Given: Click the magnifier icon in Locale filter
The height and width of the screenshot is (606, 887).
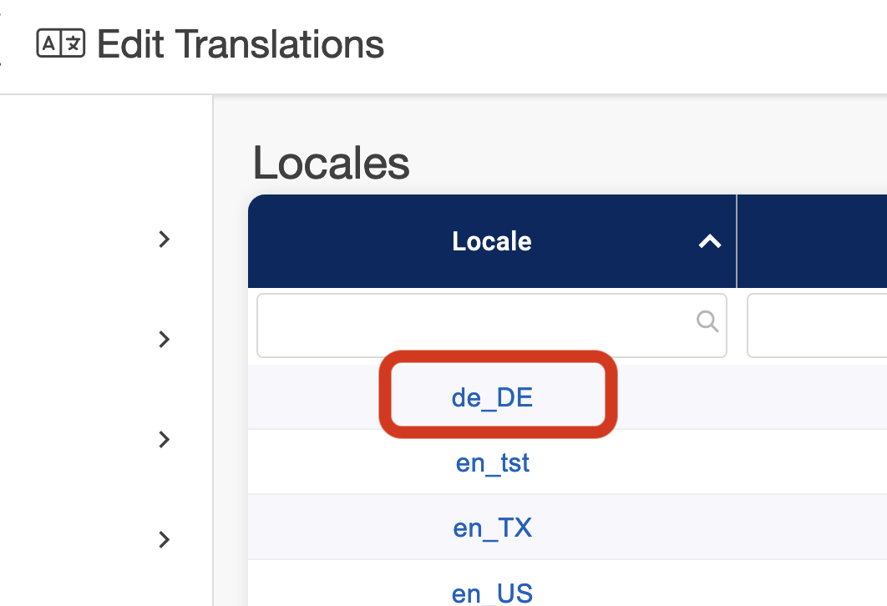Looking at the screenshot, I should (x=707, y=321).
